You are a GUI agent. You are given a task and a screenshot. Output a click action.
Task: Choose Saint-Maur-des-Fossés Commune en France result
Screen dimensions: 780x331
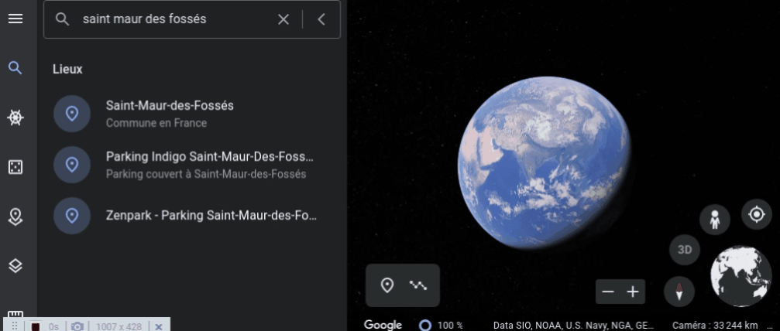pos(191,114)
